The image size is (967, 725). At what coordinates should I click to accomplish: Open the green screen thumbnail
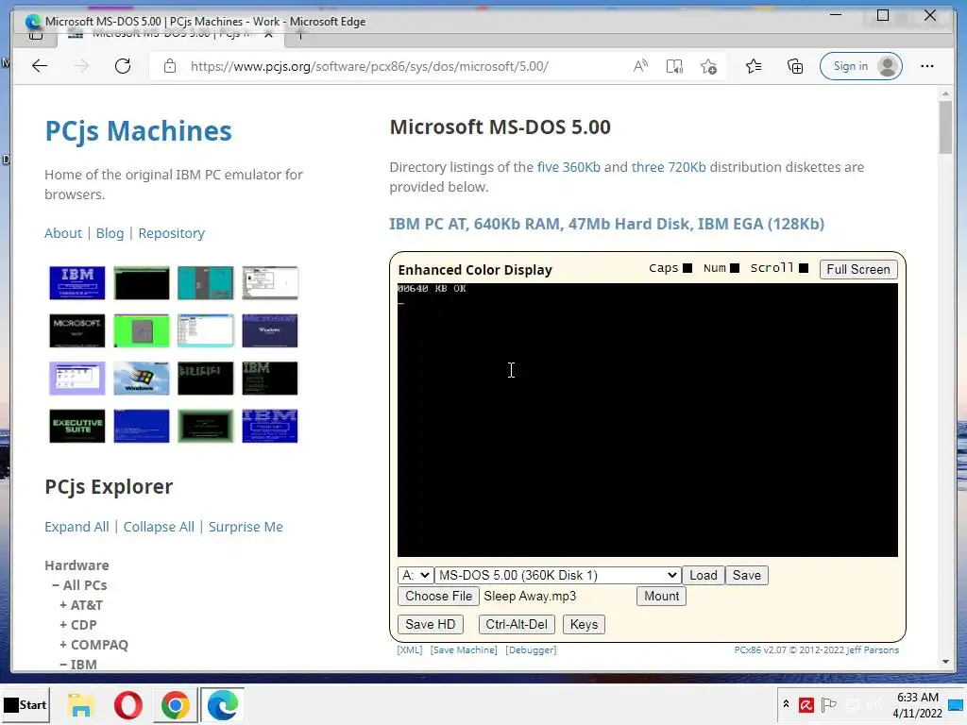coord(142,330)
